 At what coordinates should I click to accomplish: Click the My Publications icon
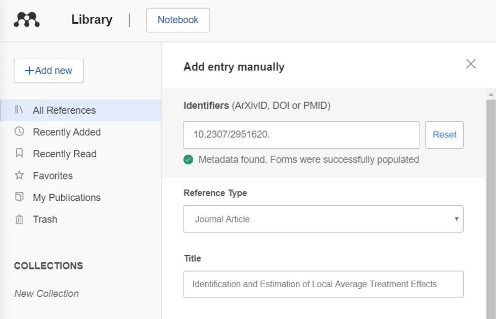(x=19, y=197)
